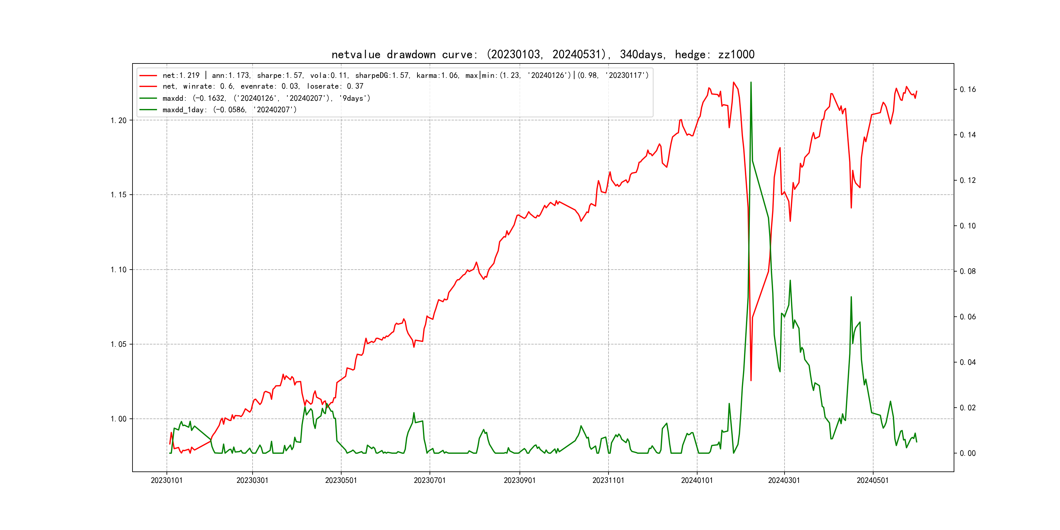Viewport: 1060px width, 530px height.
Task: Click the chart title text
Action: (543, 54)
